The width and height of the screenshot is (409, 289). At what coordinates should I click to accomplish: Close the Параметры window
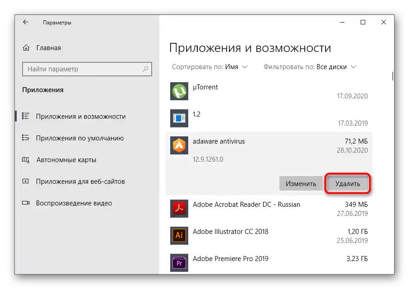[x=383, y=23]
